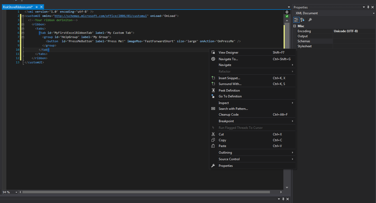The image size is (376, 203).
Task: Collapse the ribbon element outline on line 4
Action: [23, 25]
